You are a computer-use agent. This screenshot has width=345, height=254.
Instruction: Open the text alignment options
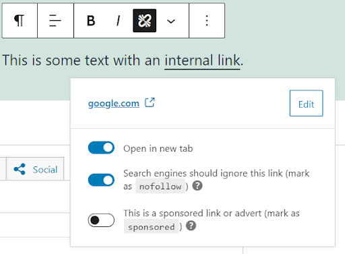tap(55, 21)
